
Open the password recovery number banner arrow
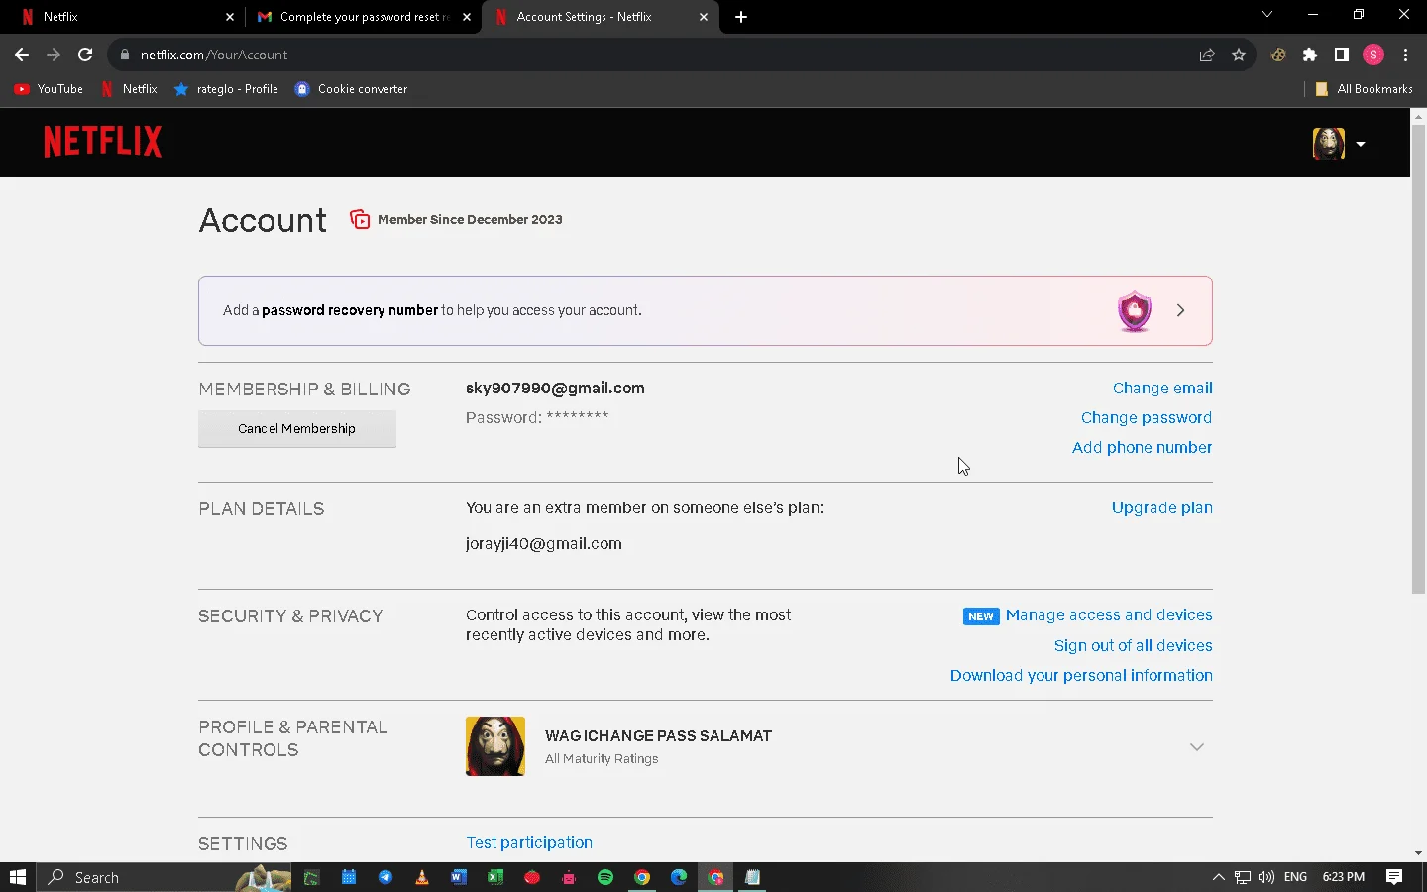coord(1180,310)
